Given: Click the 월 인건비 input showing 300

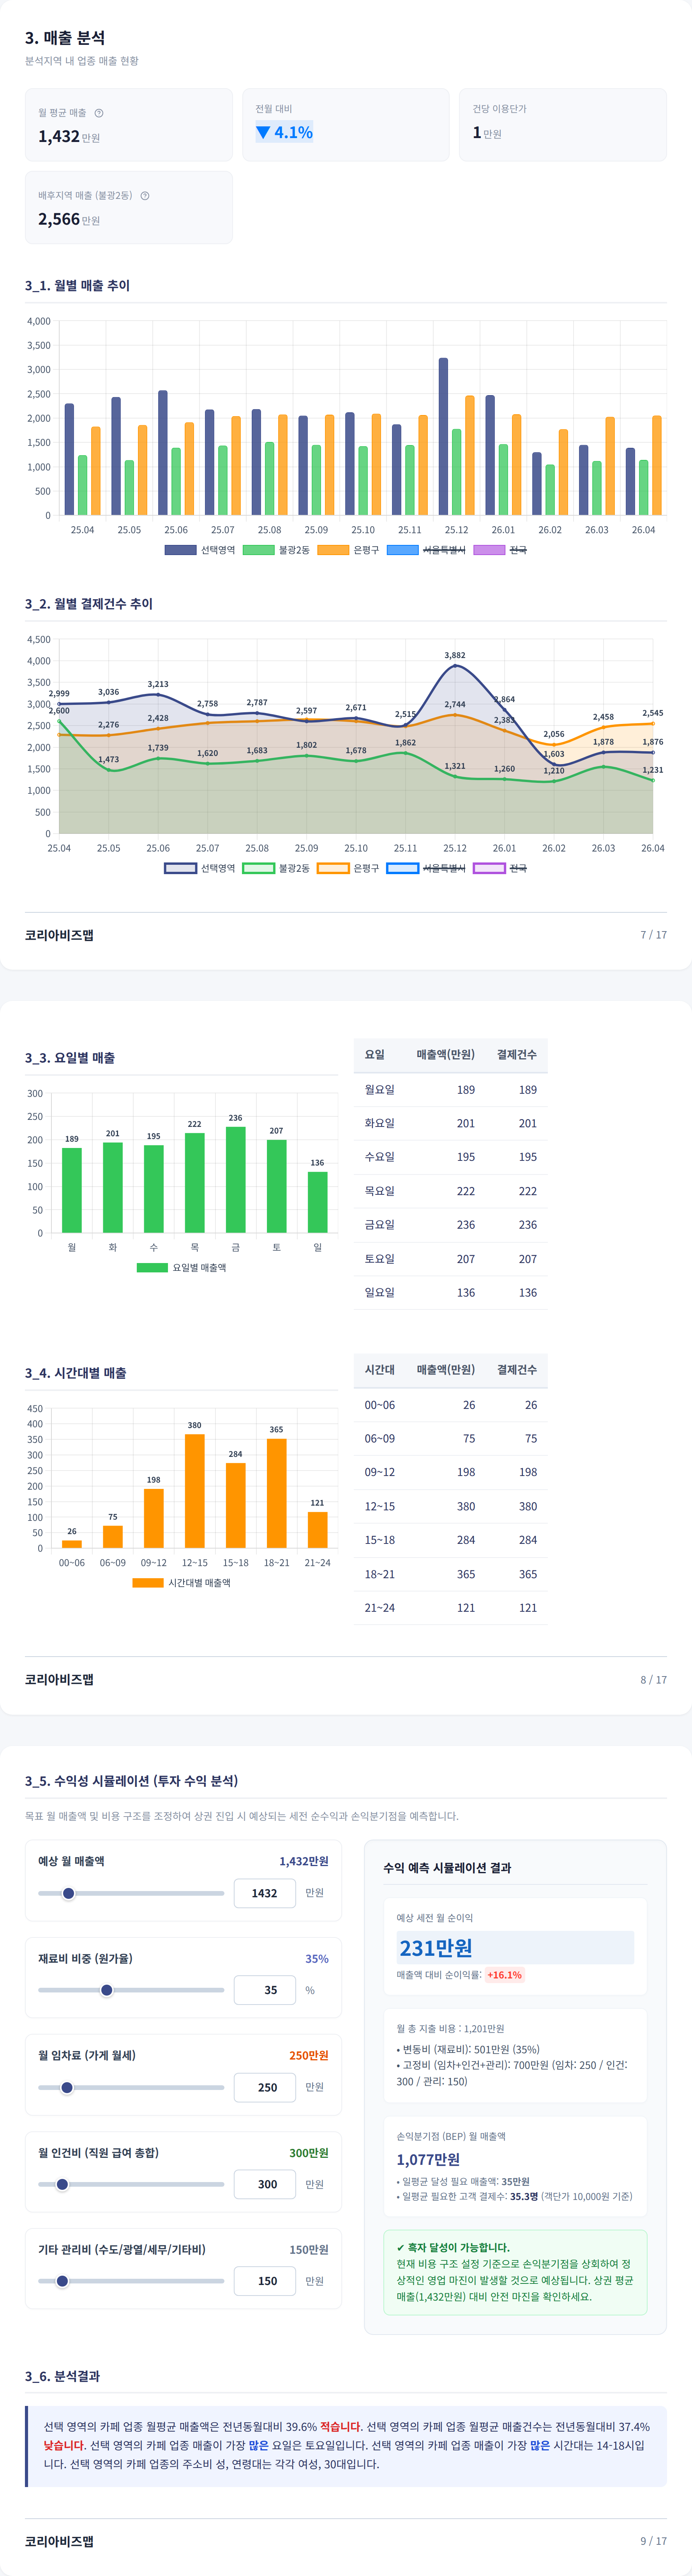Looking at the screenshot, I should (x=265, y=2184).
